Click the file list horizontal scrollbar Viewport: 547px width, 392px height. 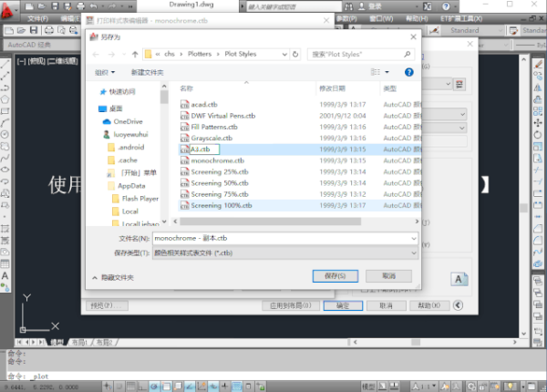coord(271,222)
